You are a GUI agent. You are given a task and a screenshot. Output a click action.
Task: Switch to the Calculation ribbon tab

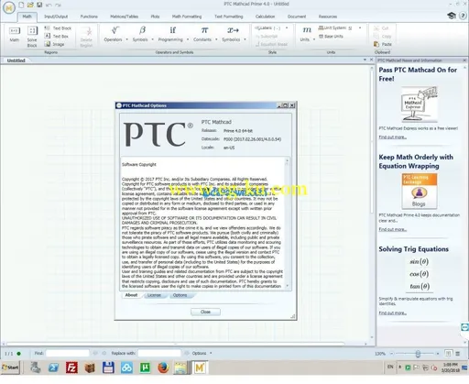click(265, 16)
